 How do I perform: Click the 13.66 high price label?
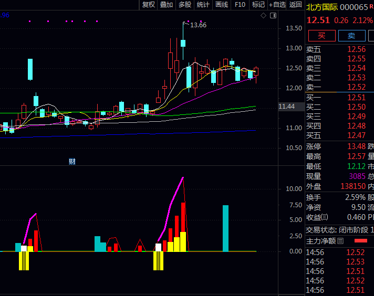coord(198,25)
